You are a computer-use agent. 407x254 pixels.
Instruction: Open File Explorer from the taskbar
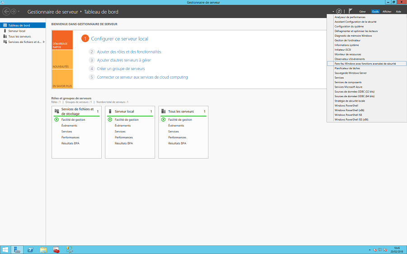(x=43, y=250)
